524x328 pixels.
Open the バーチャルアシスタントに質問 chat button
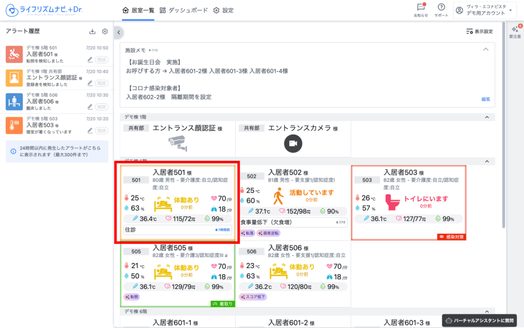(479, 320)
